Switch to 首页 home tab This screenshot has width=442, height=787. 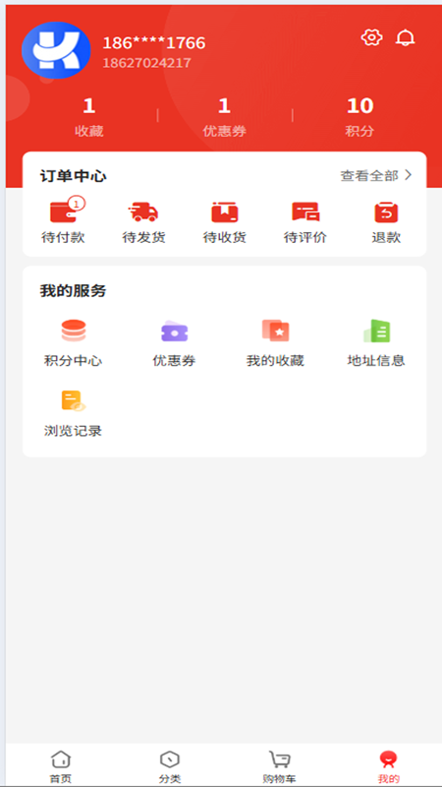[x=61, y=767]
